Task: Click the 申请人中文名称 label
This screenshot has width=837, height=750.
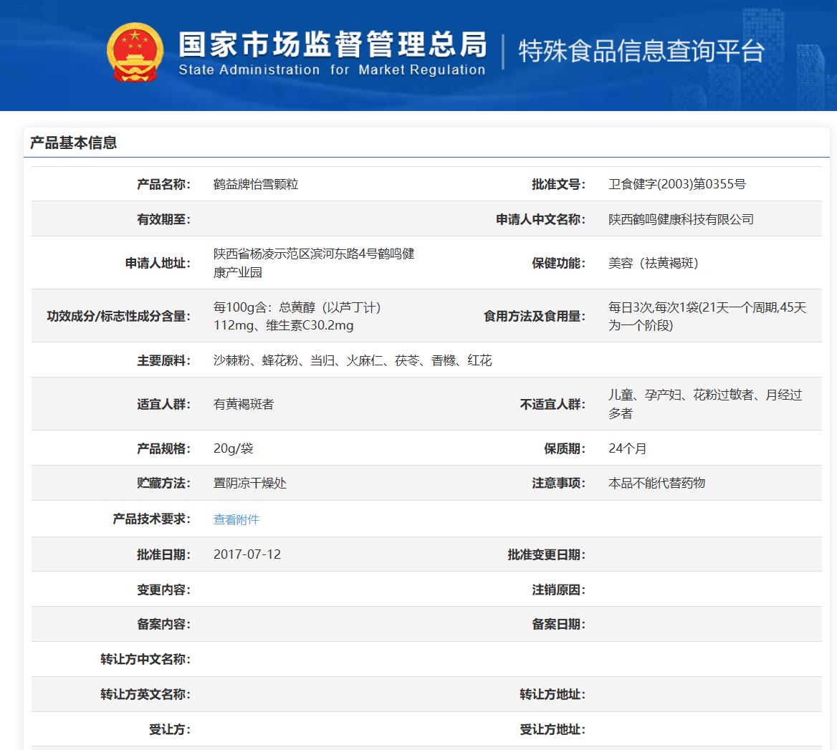Action: (x=541, y=219)
